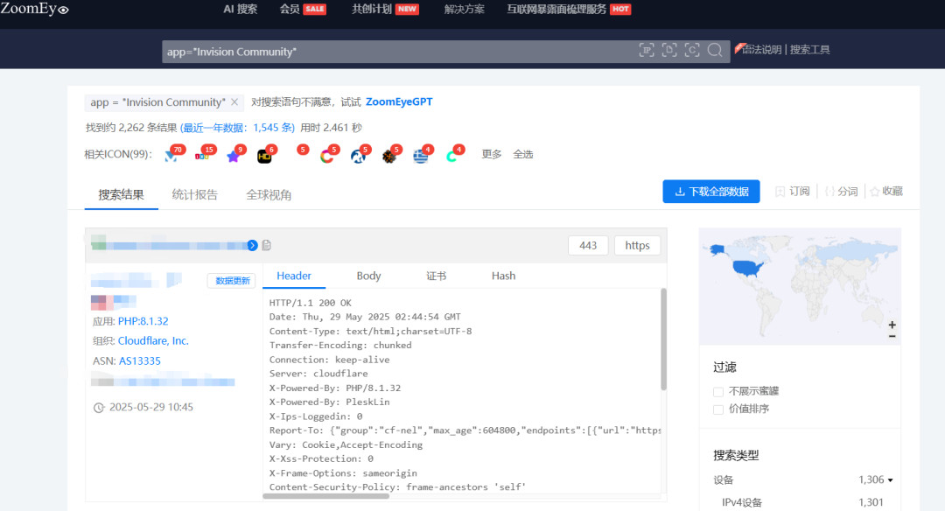Click the copy icon next to host address
The image size is (945, 511).
point(266,245)
